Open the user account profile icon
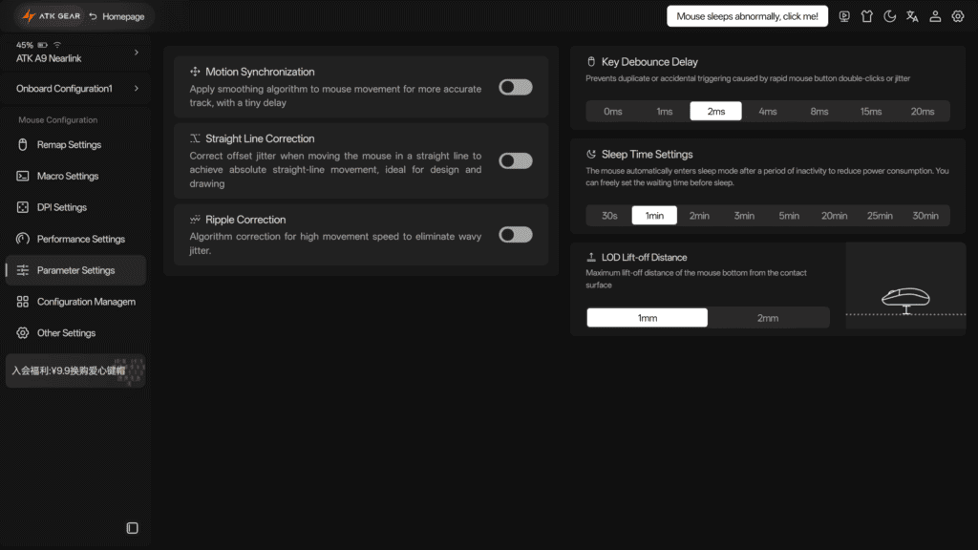Image resolution: width=978 pixels, height=550 pixels. (x=935, y=17)
